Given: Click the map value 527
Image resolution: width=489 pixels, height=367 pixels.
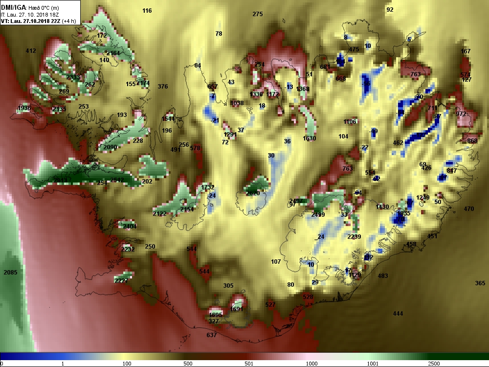Looking at the screenshot, I should 270,304.
